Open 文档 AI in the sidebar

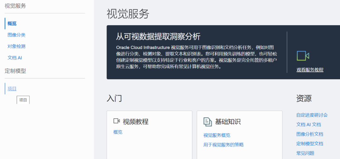pyautogui.click(x=14, y=58)
